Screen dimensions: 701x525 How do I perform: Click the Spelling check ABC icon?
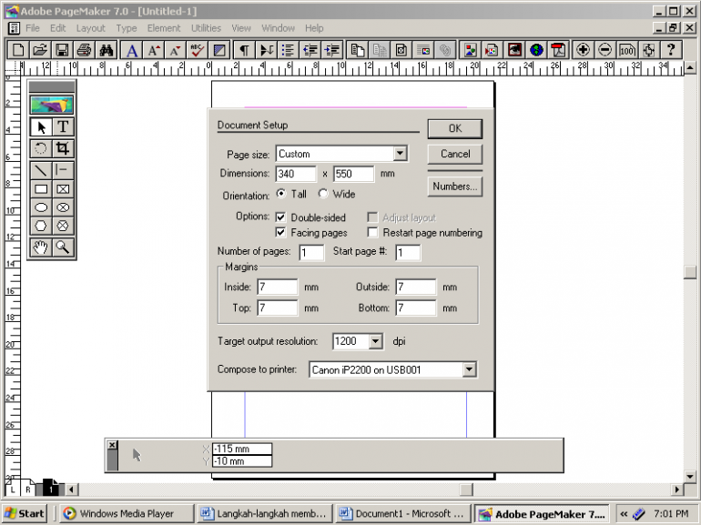pyautogui.click(x=198, y=50)
